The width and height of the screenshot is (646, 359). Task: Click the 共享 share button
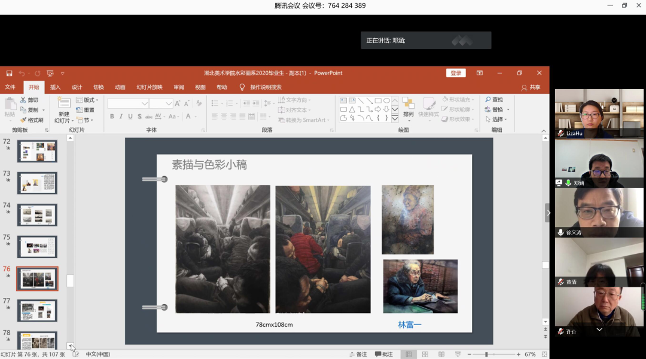point(531,87)
